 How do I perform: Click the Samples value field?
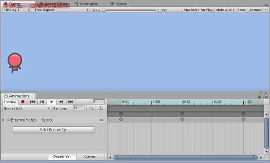click(x=79, y=108)
